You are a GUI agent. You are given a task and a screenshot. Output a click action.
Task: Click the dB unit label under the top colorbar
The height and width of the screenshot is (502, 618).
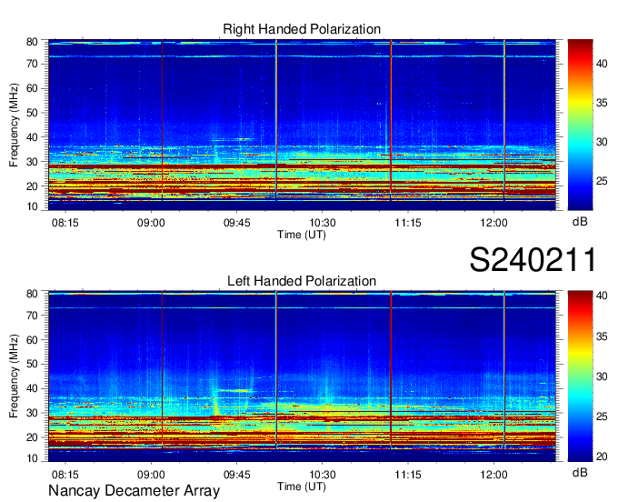point(580,222)
